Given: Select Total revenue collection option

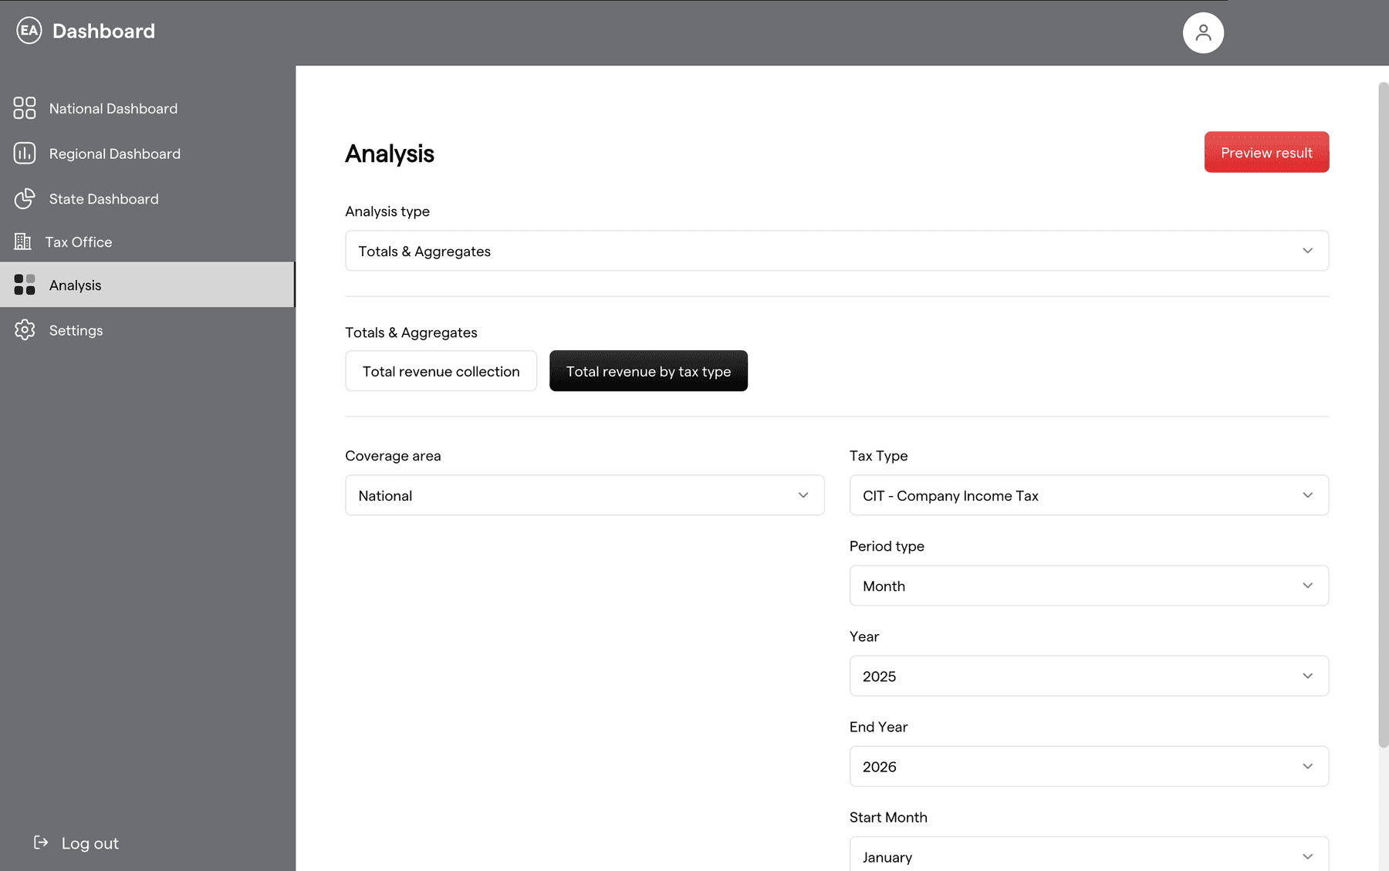Looking at the screenshot, I should 441,371.
